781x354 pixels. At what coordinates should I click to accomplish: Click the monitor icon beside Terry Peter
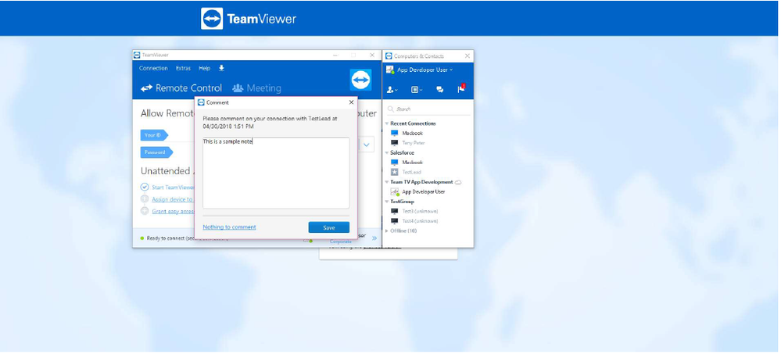tap(395, 143)
